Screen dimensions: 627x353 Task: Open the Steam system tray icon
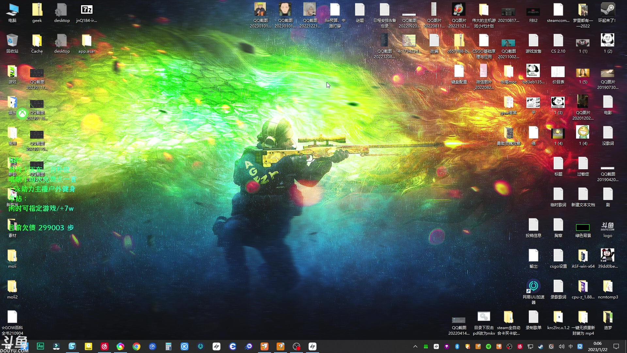(541, 346)
